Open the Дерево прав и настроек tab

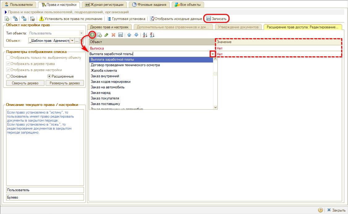point(109,27)
